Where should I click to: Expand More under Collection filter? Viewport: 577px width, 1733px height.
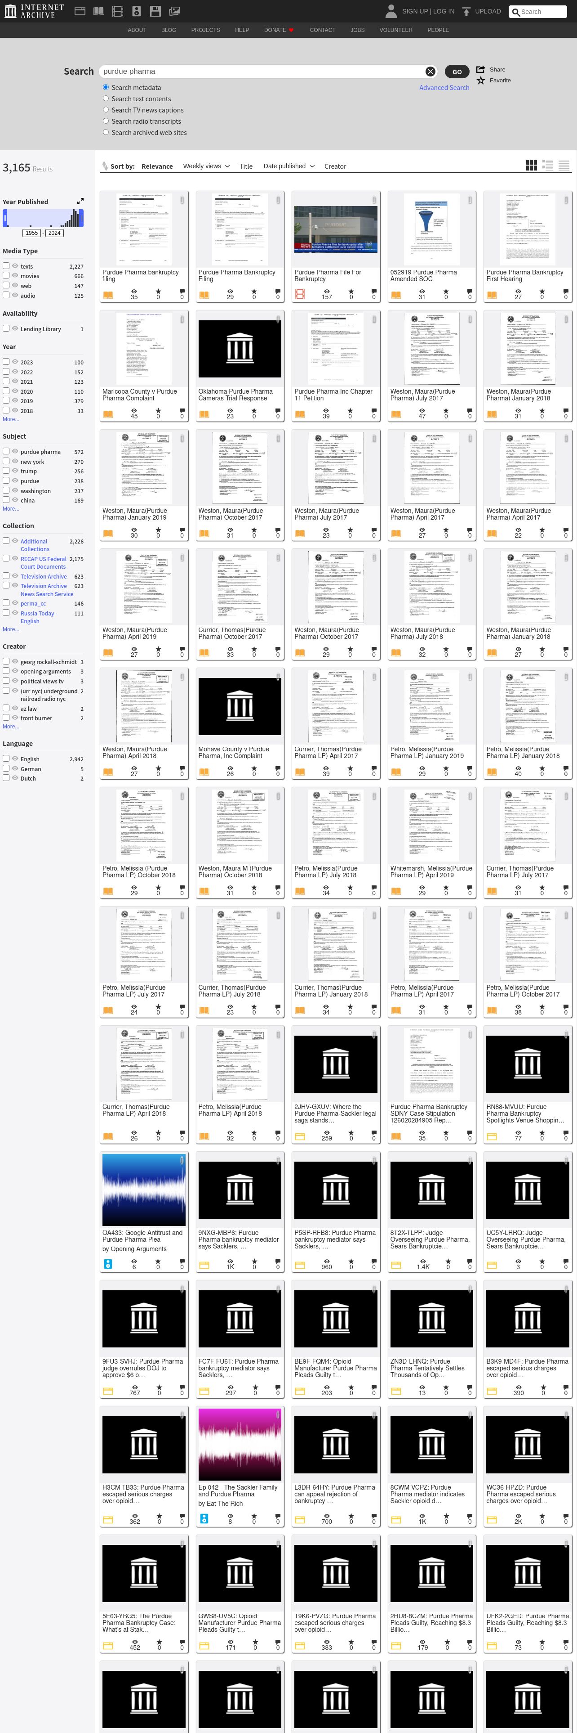pyautogui.click(x=11, y=630)
